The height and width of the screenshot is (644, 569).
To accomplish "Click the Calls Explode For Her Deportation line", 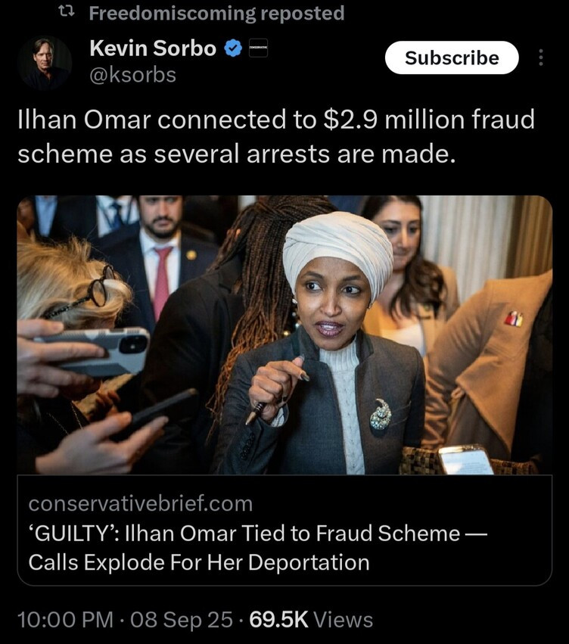I will 199,562.
